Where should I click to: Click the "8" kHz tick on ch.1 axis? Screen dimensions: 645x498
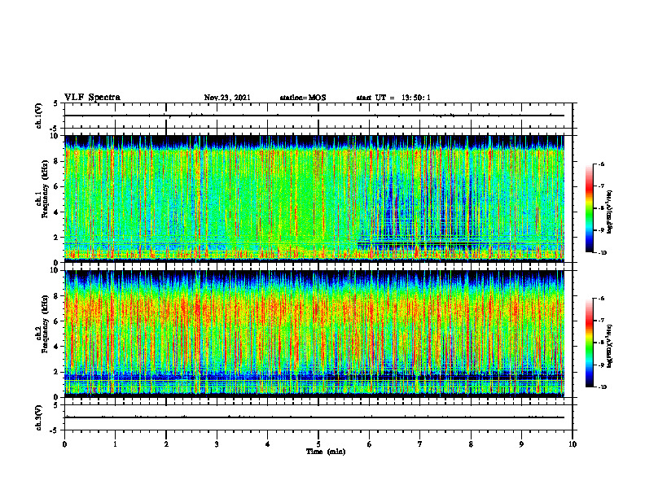[x=57, y=161]
